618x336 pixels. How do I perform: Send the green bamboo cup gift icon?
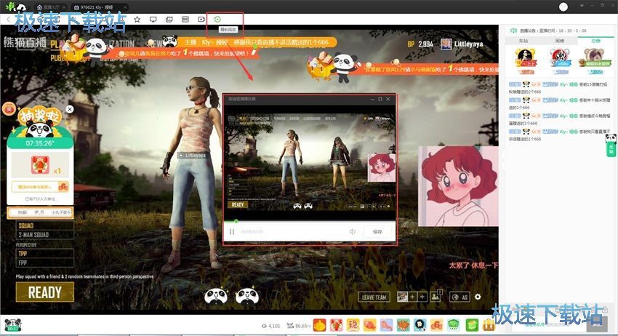coord(472,325)
